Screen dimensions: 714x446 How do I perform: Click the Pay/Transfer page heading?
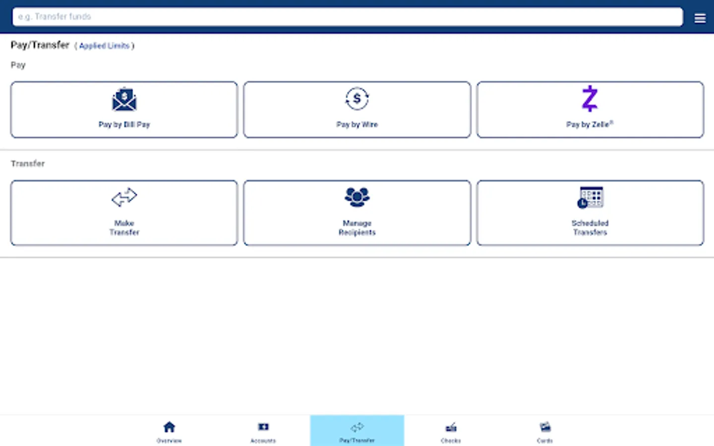pyautogui.click(x=40, y=45)
